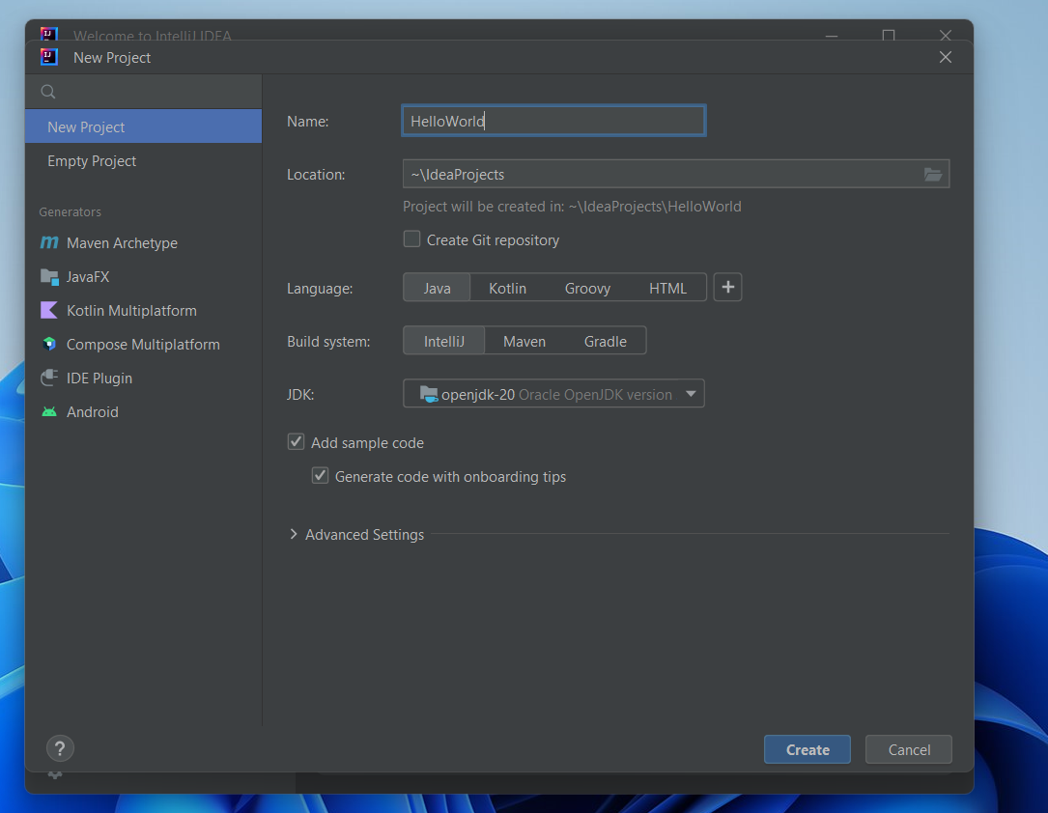Select Kotlin language option
The height and width of the screenshot is (813, 1048).
507,288
